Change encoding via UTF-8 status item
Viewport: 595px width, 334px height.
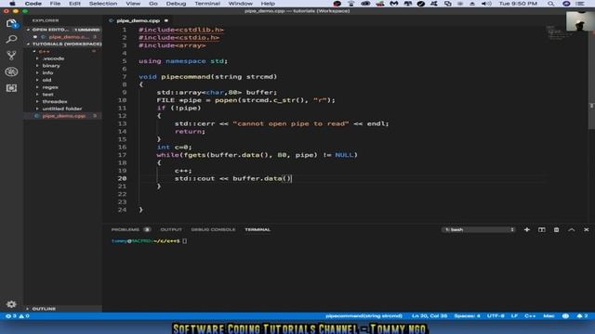[496, 315]
